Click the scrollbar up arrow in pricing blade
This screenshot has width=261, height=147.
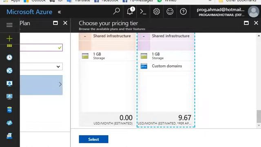[x=259, y=36]
